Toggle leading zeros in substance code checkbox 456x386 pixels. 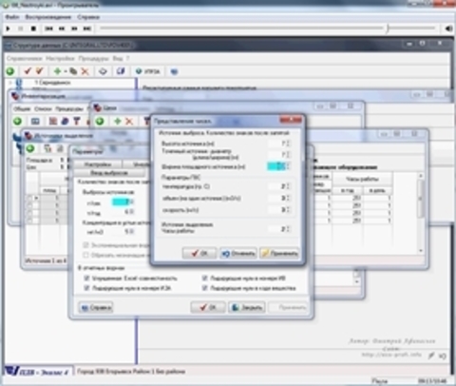pos(204,288)
